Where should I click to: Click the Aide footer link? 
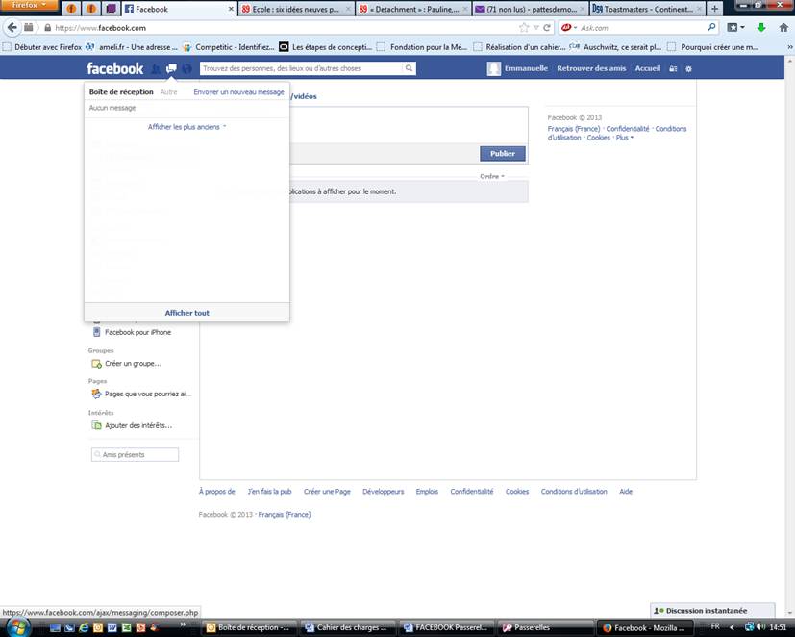click(626, 492)
